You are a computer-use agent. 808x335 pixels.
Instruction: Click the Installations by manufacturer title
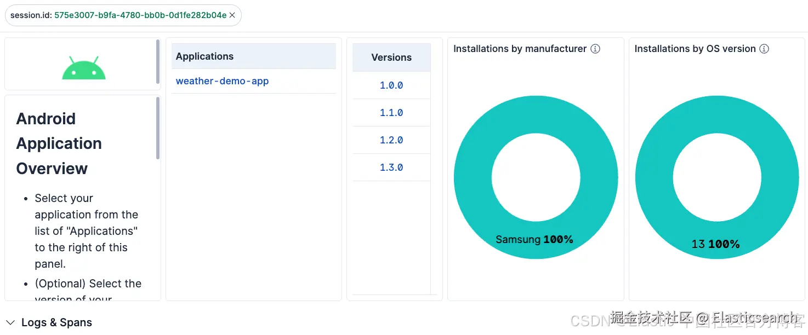pyautogui.click(x=520, y=49)
